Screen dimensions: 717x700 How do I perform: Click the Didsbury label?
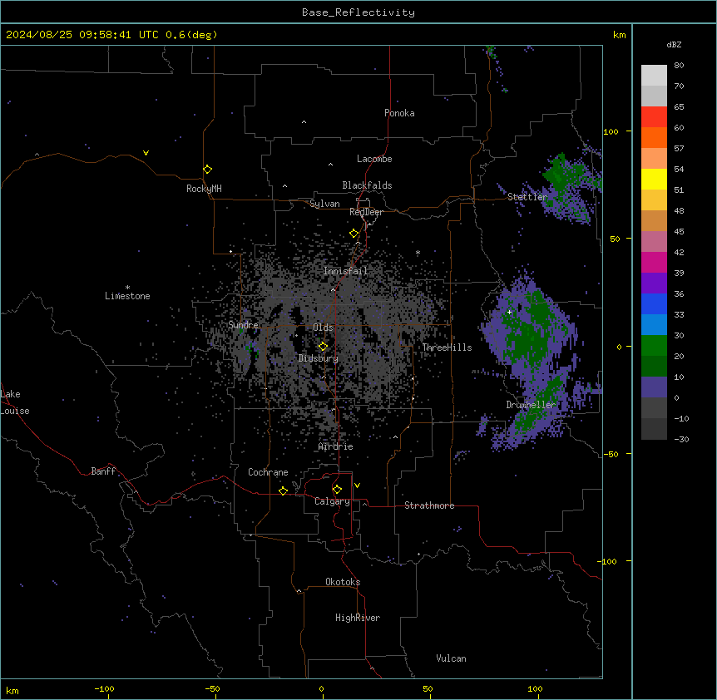(319, 358)
